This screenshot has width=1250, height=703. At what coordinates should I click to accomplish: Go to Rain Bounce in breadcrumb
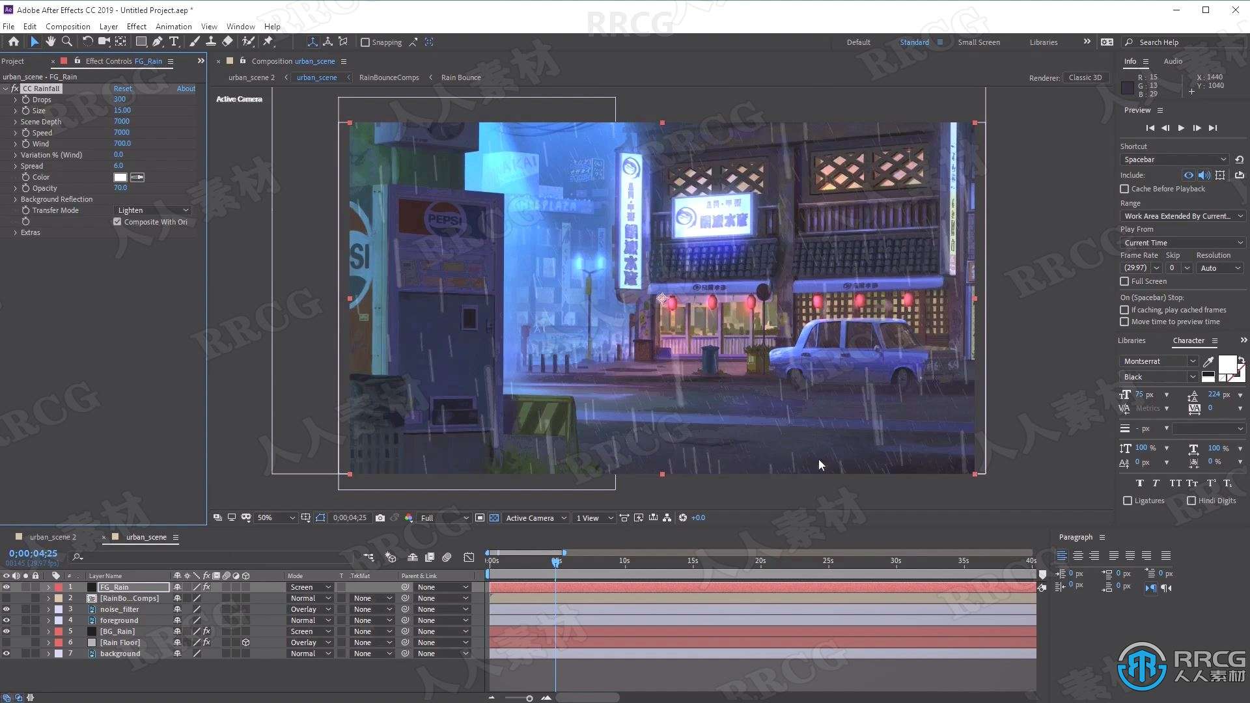461,77
